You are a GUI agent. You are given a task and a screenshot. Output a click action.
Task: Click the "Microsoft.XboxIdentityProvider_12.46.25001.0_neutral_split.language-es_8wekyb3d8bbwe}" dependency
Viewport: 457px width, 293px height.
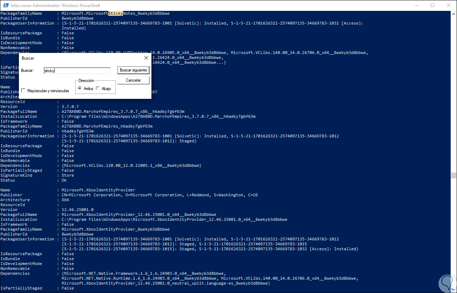pyautogui.click(x=166, y=283)
